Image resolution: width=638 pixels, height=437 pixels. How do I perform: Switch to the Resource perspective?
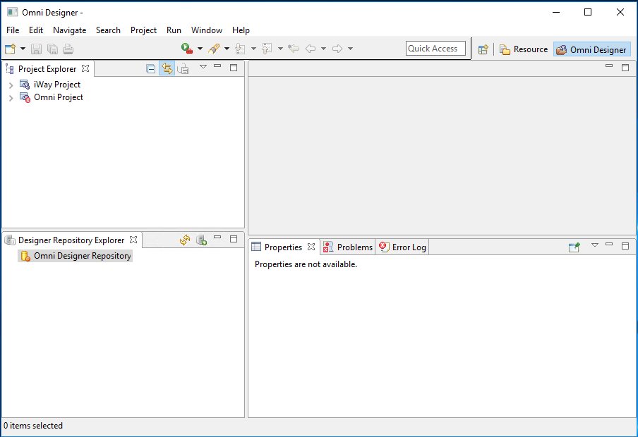click(x=524, y=49)
